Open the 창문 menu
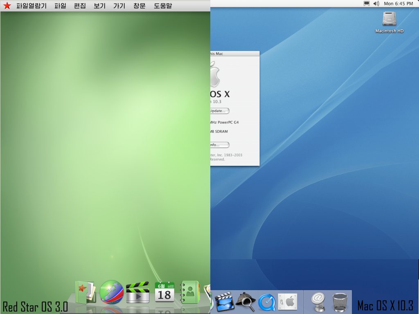This screenshot has width=419, height=314. click(139, 6)
